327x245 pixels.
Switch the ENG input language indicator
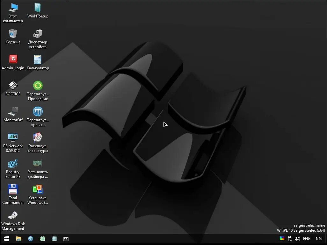[307, 239]
